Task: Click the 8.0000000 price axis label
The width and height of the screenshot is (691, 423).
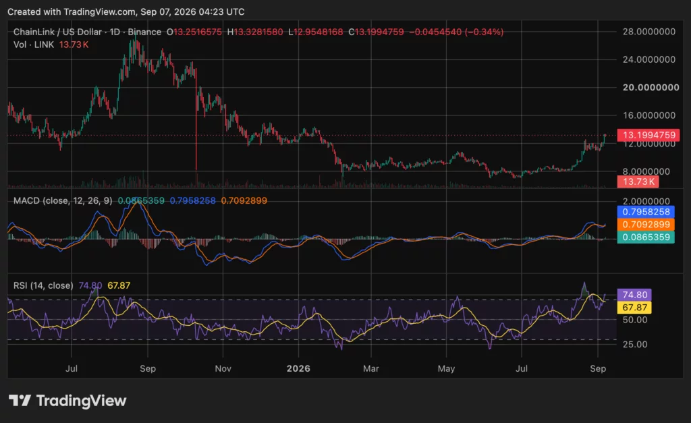Action: 646,171
